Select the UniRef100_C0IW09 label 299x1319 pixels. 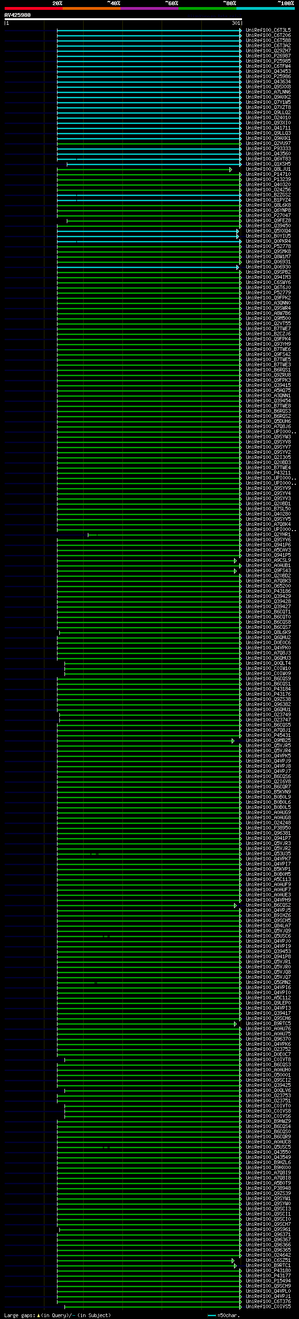268,673
